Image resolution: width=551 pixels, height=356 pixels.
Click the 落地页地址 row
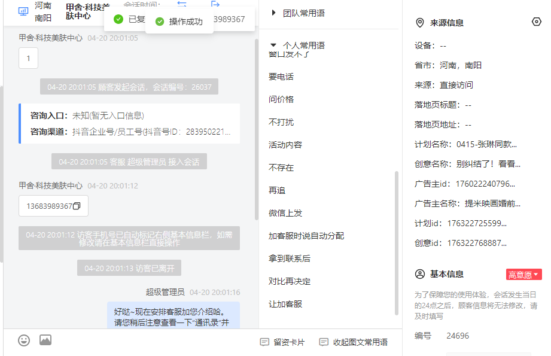click(443, 124)
